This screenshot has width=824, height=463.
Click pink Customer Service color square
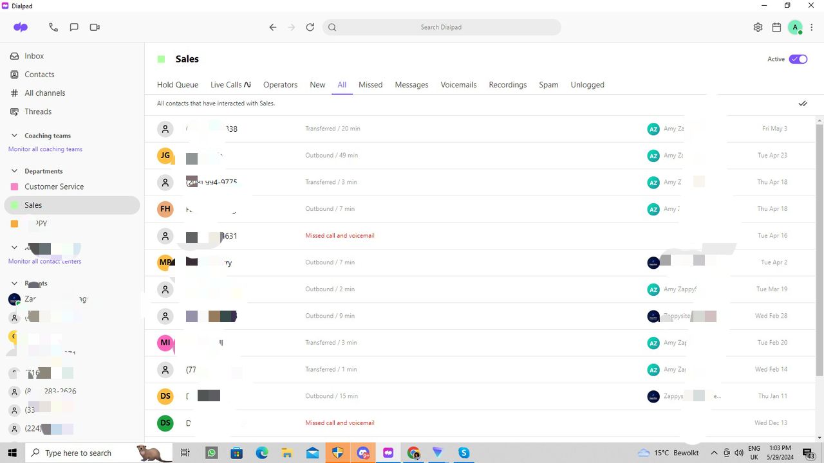[15, 186]
